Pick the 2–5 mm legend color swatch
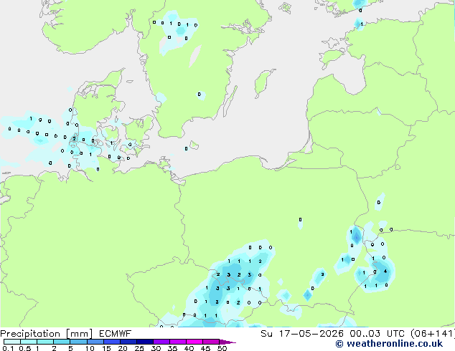 tap(62, 342)
